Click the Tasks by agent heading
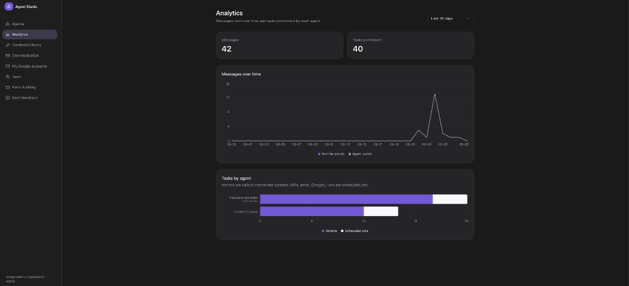Viewport: 629px width, 286px height. [236, 178]
